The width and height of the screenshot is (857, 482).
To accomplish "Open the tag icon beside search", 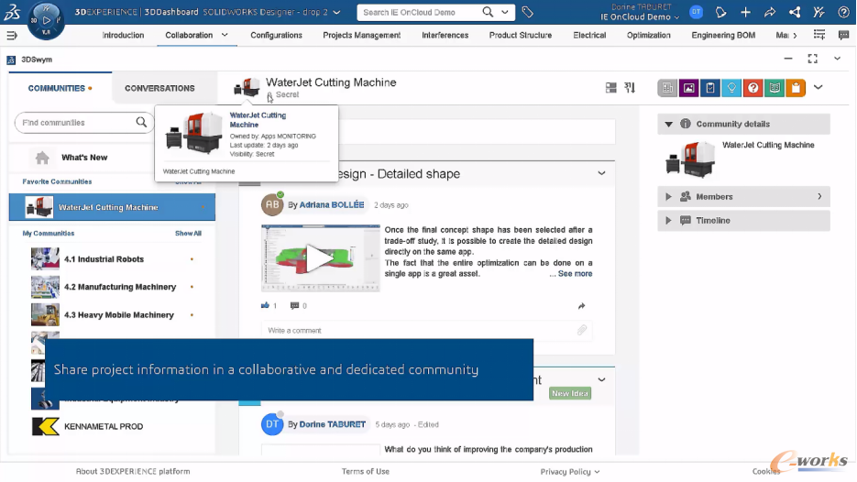I will pos(527,12).
